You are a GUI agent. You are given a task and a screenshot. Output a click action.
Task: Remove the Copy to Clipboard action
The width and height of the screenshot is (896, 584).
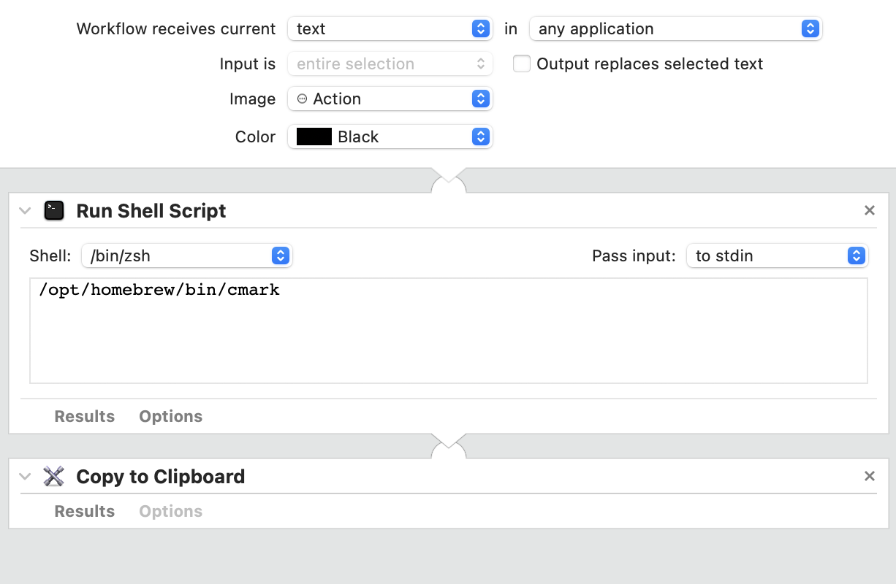coord(869,476)
